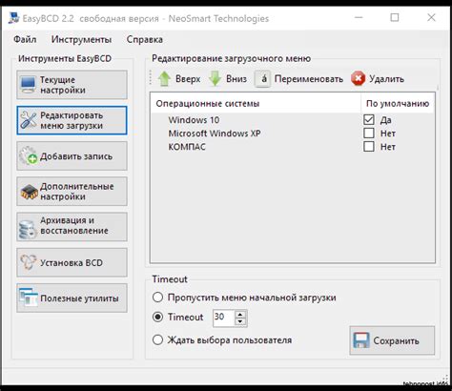Image resolution: width=452 pixels, height=391 pixels.
Task: Open the Файл menu
Action: click(25, 39)
